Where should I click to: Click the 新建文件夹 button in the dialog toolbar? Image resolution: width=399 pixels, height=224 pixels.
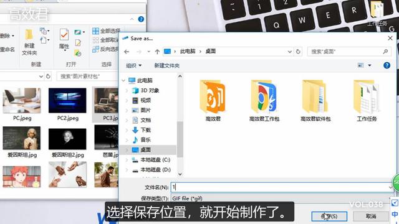pyautogui.click(x=166, y=65)
